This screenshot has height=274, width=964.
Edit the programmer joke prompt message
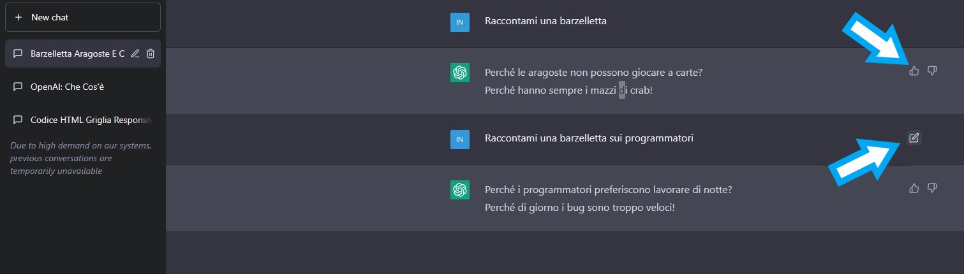click(x=914, y=138)
